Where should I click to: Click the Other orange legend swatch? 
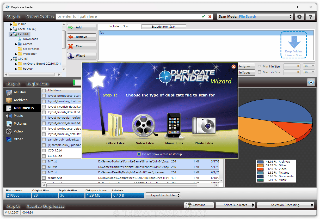(x=260, y=166)
